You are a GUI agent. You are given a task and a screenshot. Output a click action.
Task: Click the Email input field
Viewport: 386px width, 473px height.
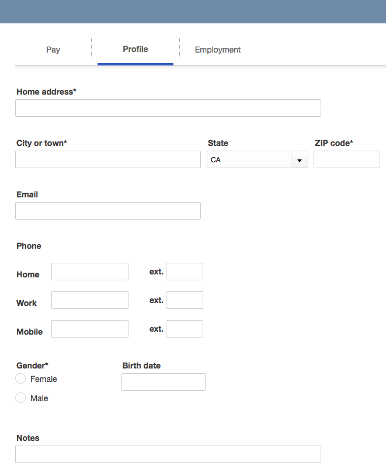coord(107,211)
